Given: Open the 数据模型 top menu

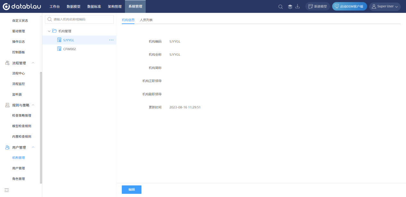Looking at the screenshot, I should 73,6.
